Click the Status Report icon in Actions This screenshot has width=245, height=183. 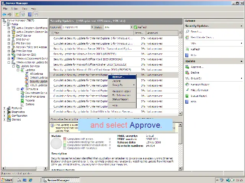click(187, 96)
